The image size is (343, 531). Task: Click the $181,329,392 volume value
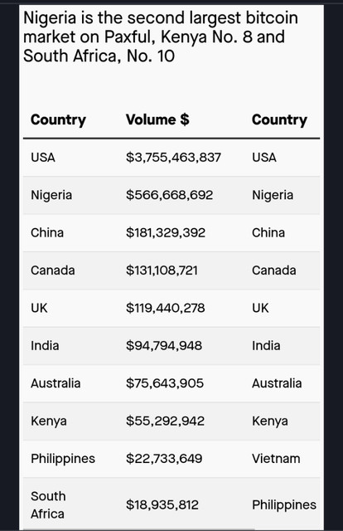coord(166,232)
